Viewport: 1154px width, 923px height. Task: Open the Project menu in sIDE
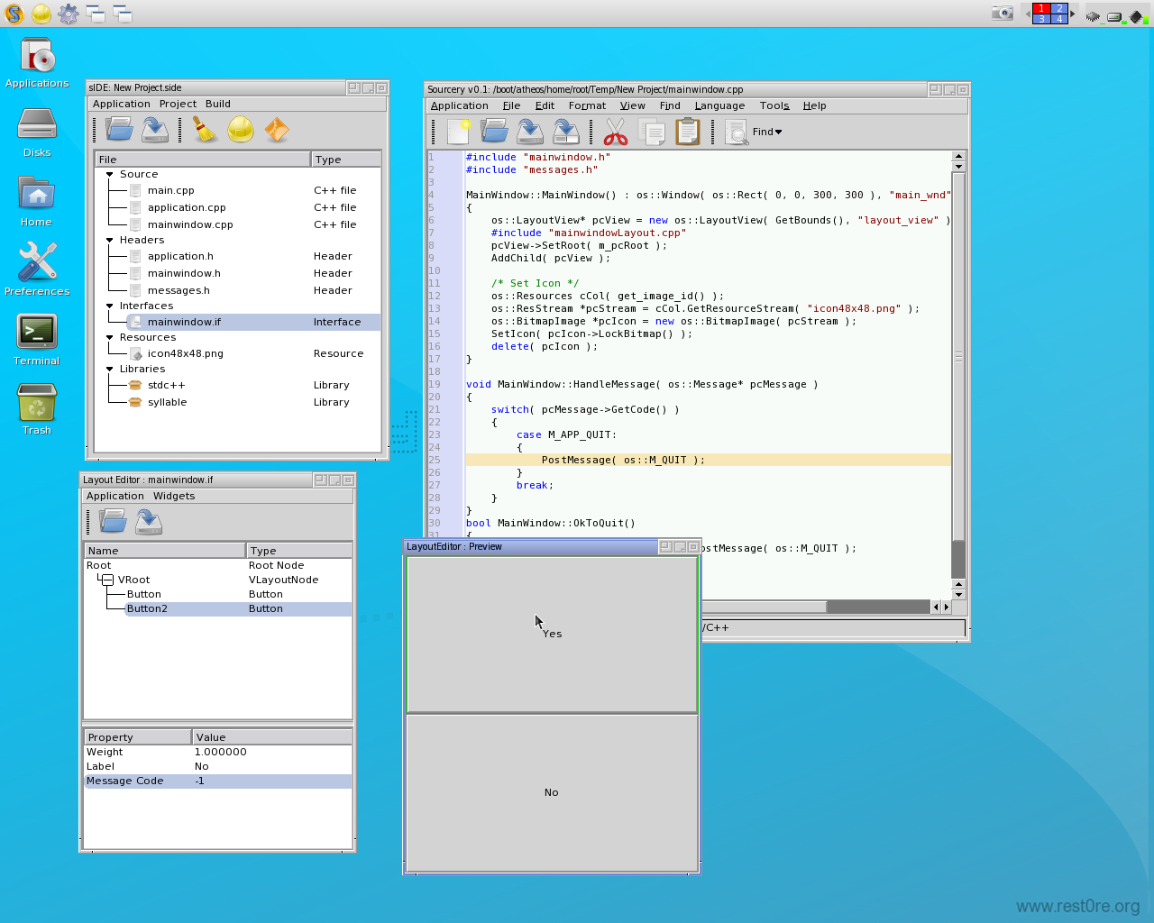point(178,104)
